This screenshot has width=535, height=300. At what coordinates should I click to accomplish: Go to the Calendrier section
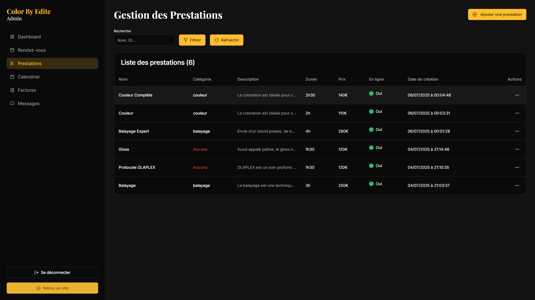click(x=29, y=77)
